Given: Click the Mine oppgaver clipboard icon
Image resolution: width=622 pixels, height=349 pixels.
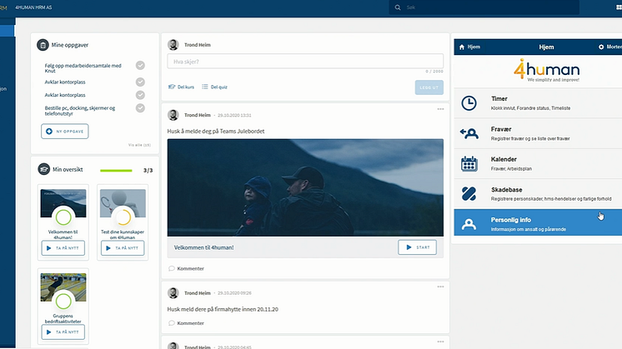Looking at the screenshot, I should pos(43,45).
